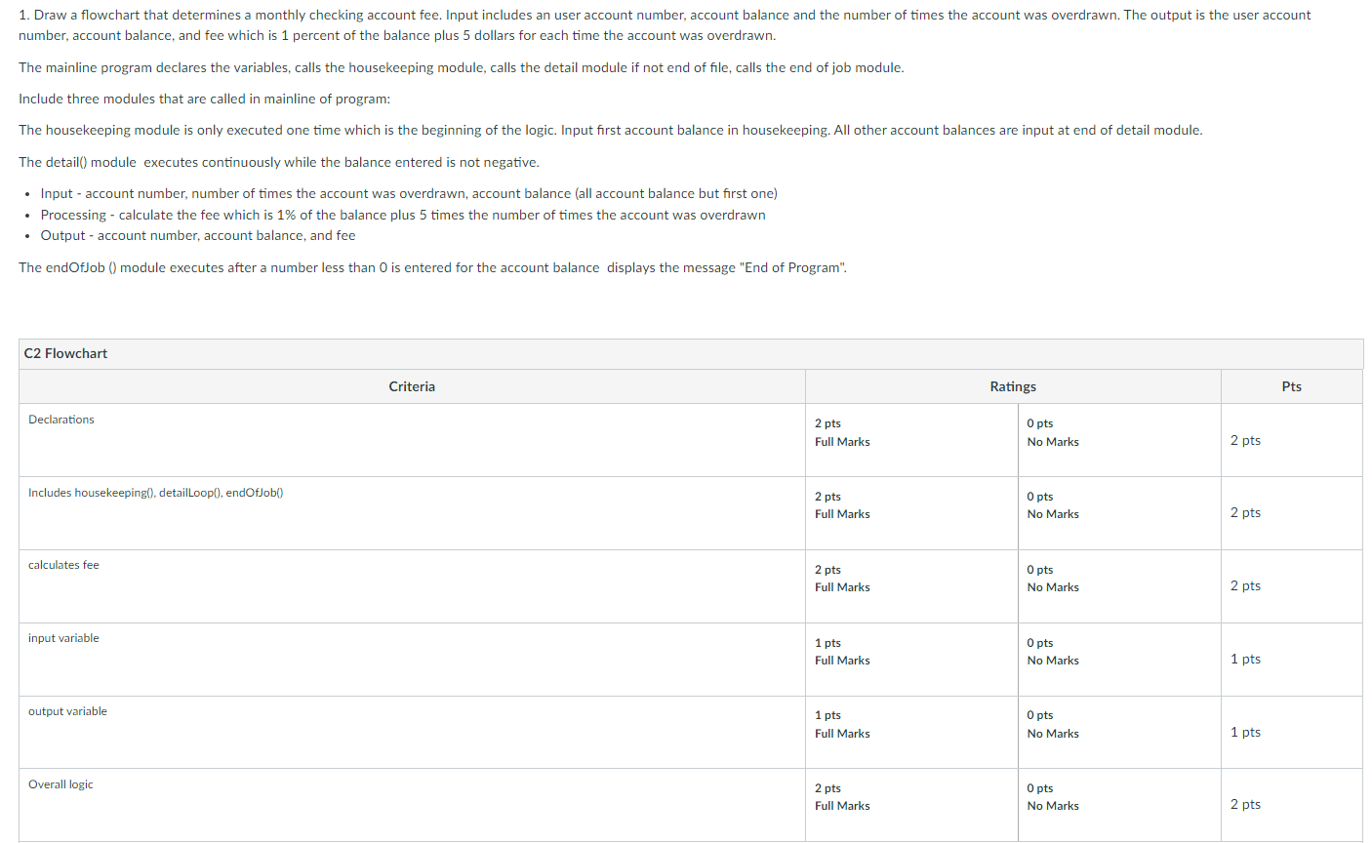The image size is (1372, 843).
Task: Click the 'Input - account number' bullet
Action: pos(409,193)
